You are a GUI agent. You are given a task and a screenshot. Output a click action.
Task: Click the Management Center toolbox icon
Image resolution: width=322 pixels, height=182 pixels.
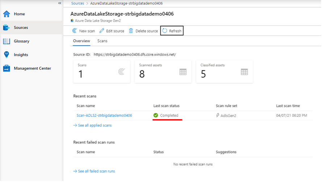pos(7,68)
